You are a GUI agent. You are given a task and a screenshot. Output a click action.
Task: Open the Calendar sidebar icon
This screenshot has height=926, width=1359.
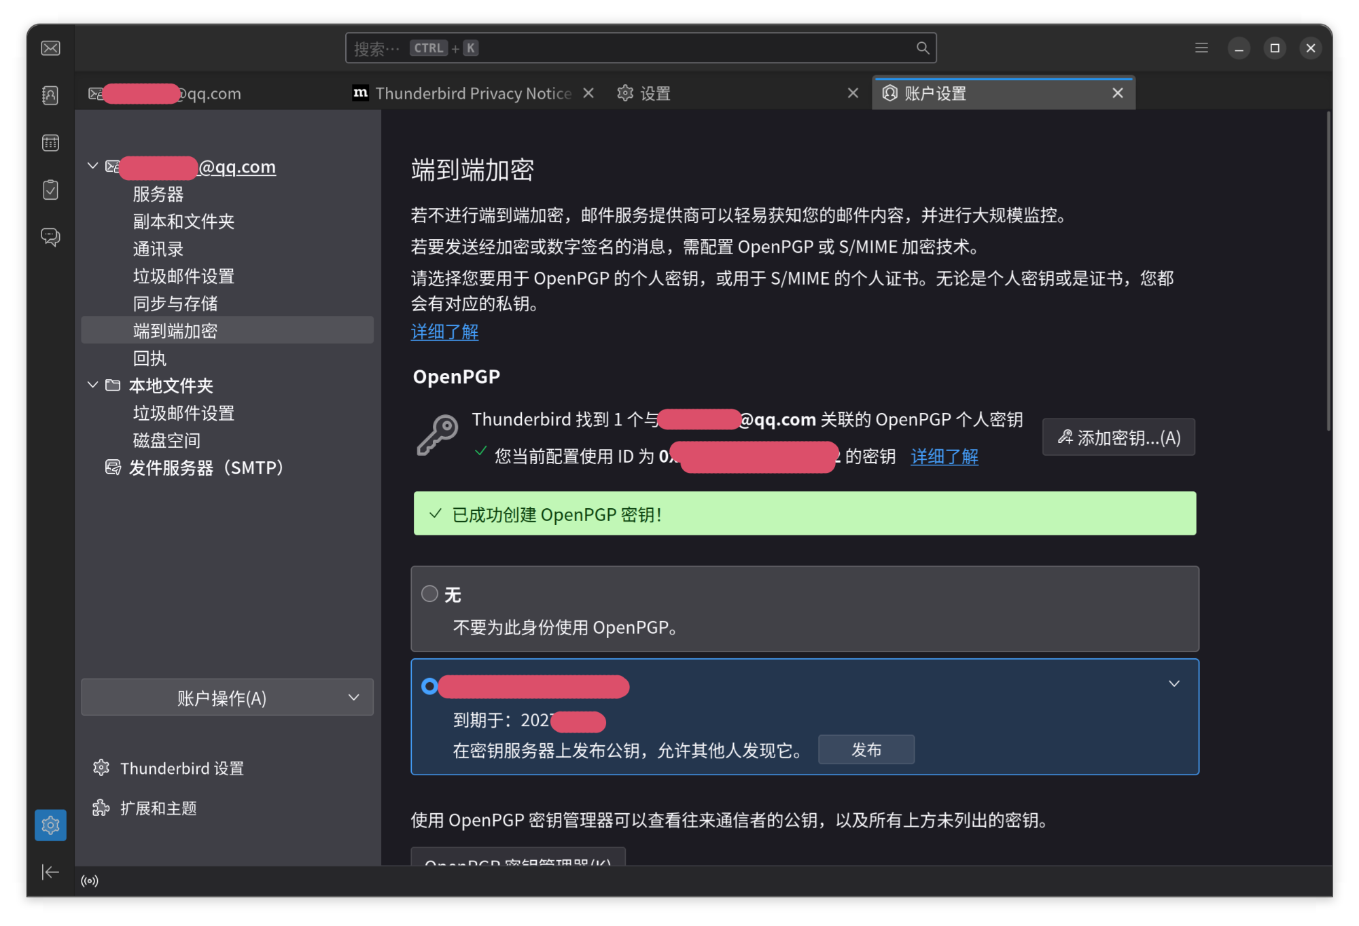50,143
